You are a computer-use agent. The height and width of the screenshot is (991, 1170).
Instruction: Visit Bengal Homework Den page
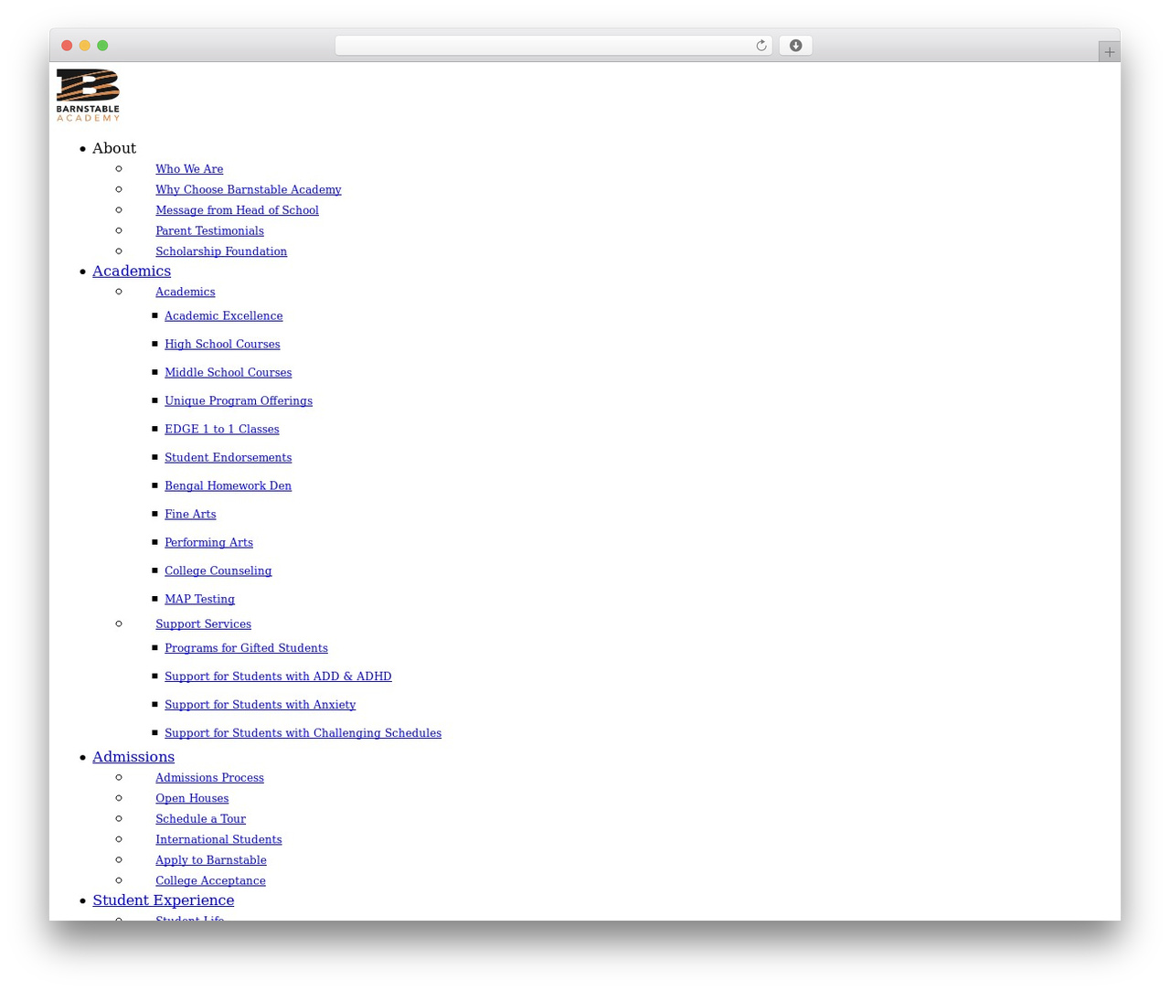[229, 485]
